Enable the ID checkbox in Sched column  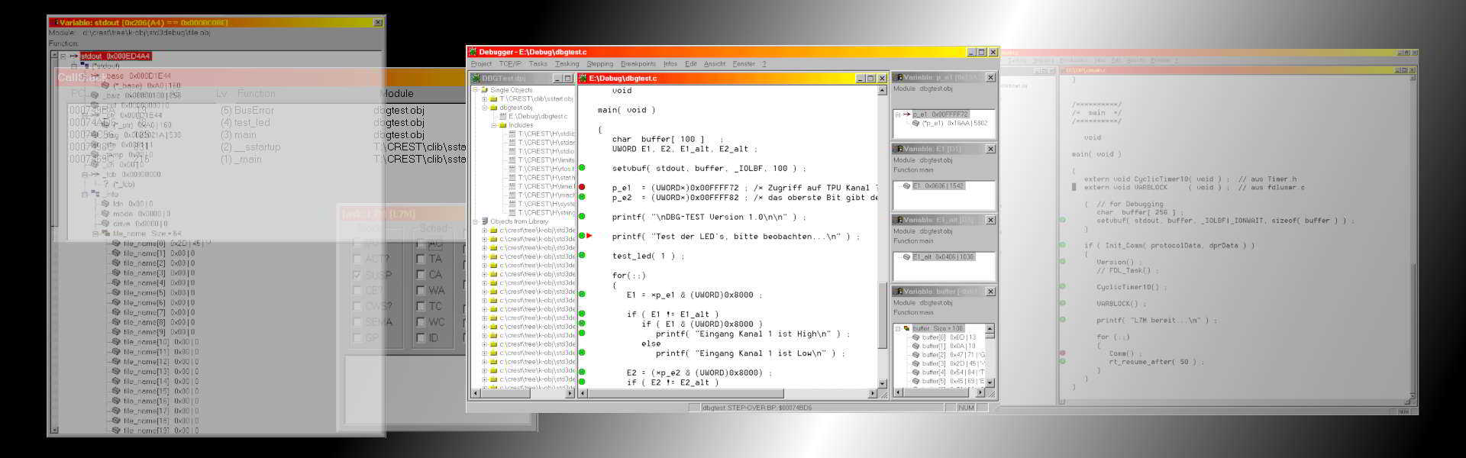click(420, 337)
